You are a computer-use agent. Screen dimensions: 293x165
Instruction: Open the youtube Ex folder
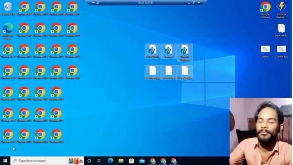coord(282,30)
